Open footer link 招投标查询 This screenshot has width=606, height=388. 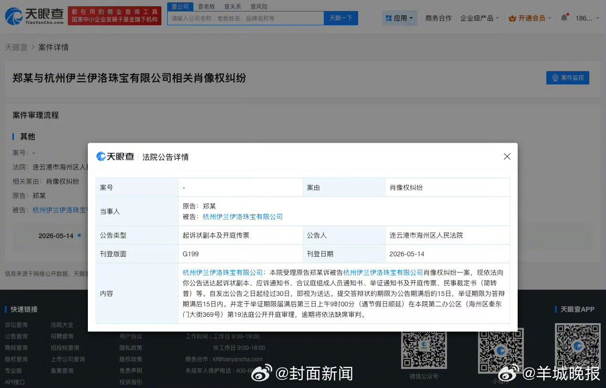pos(65,348)
